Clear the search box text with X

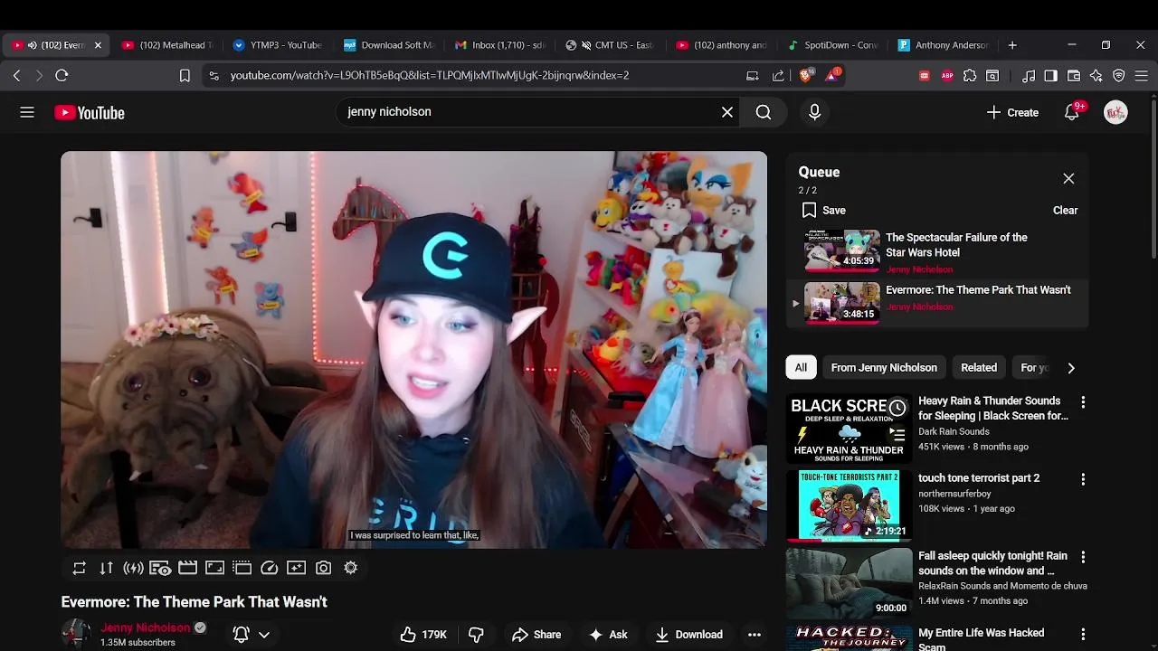(727, 112)
